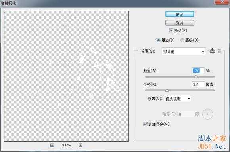Screen dimensions: 230x152
Task: Click the 100% zoom level text
Action: [66, 145]
